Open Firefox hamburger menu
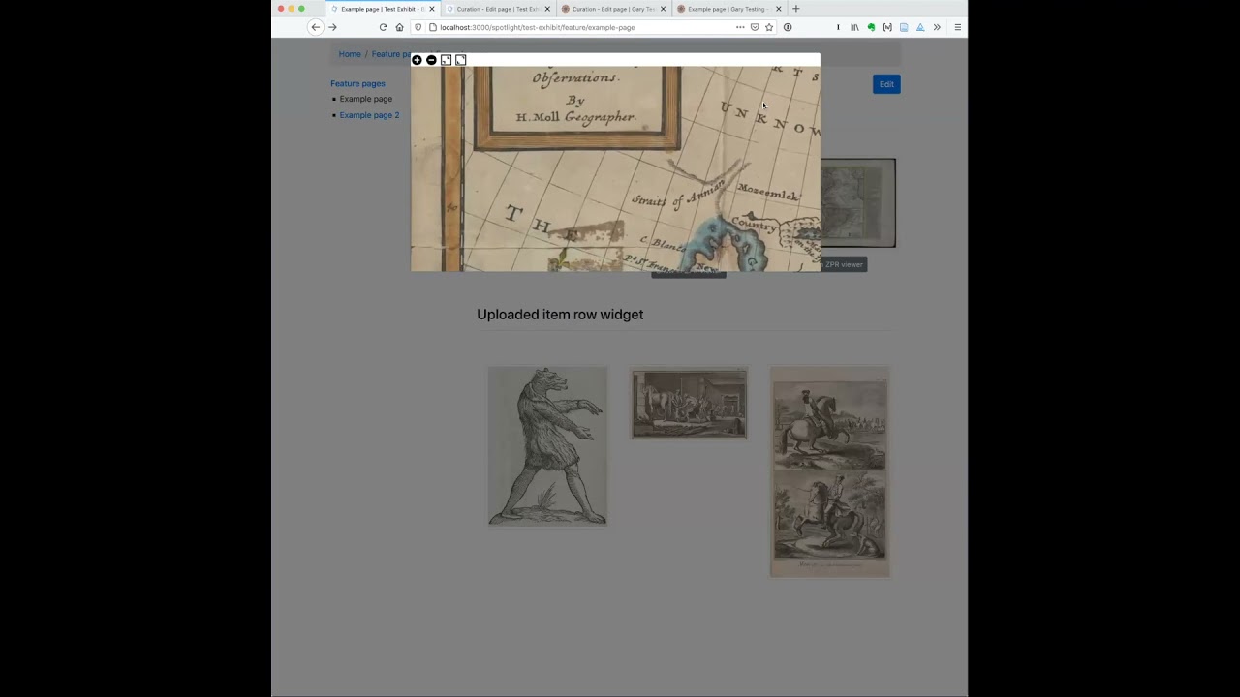1240x697 pixels. (x=957, y=27)
